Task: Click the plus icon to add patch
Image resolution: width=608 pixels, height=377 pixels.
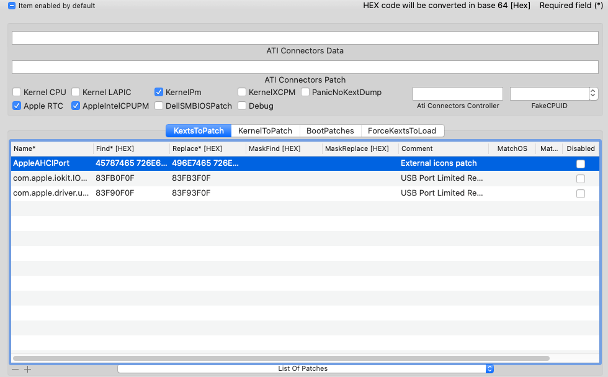Action: tap(27, 369)
